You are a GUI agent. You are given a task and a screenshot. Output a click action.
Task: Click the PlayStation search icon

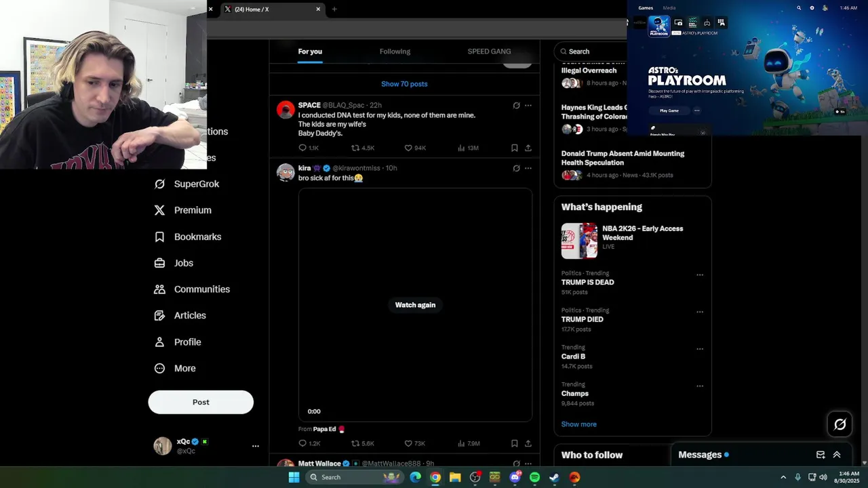[799, 8]
